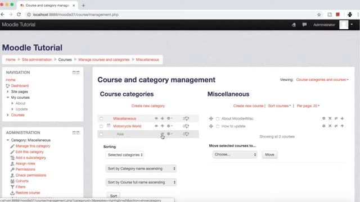Open Sort by Category name ascending dropdown
Screen dimensions: 360x202
pos(141,168)
